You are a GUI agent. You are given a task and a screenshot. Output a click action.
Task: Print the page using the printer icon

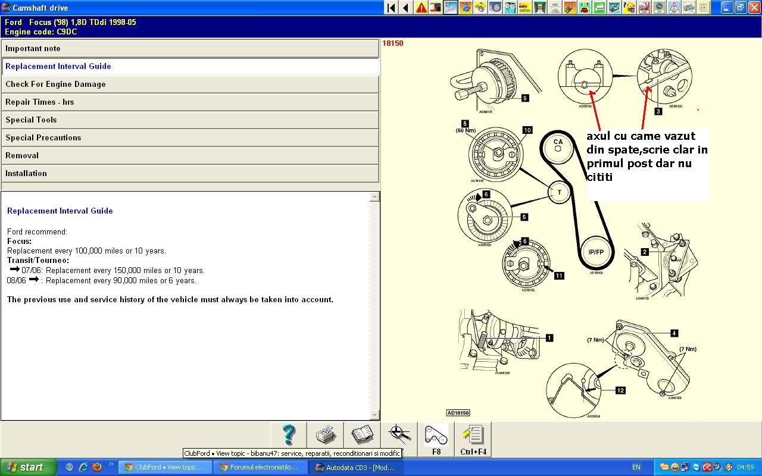(326, 436)
